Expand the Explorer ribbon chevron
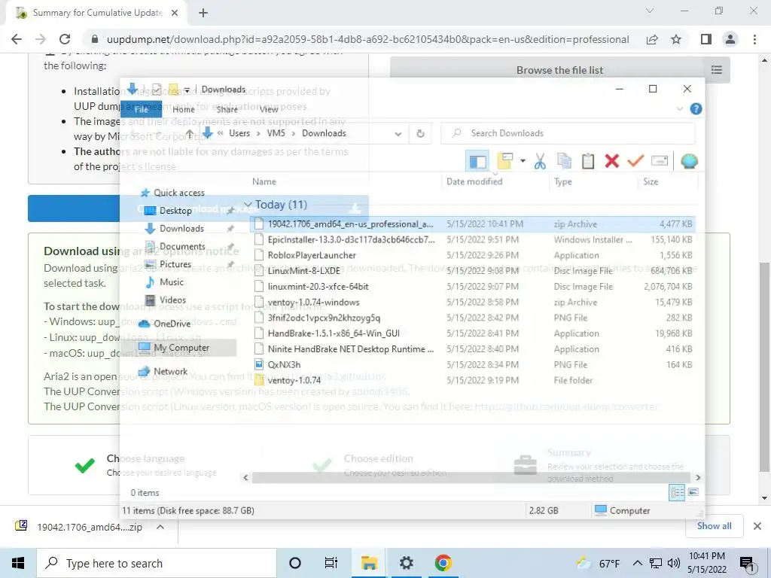The height and width of the screenshot is (578, 771). click(680, 109)
